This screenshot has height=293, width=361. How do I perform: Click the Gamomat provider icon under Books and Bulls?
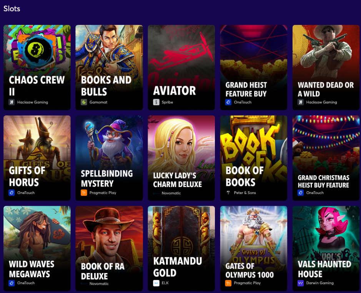[x=84, y=102]
